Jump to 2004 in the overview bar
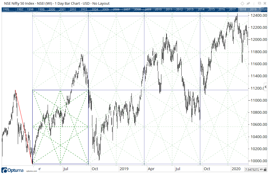The height and width of the screenshot is (174, 269). tap(95, 9)
